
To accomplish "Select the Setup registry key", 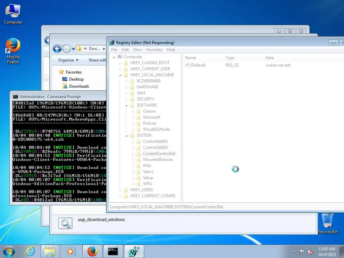I will (148, 178).
